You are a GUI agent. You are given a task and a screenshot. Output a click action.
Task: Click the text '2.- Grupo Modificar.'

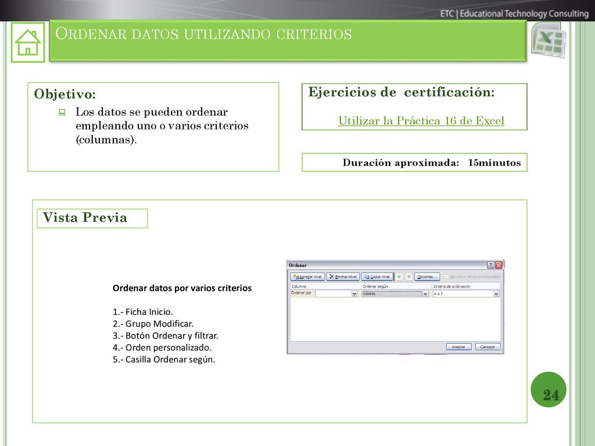click(x=153, y=323)
